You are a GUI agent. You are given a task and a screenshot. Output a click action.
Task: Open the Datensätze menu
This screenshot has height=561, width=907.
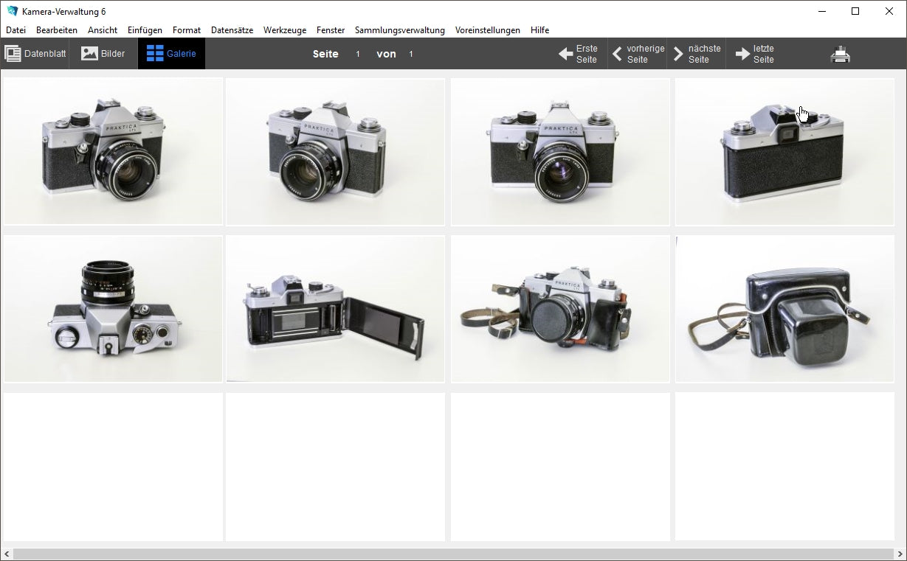coord(232,30)
